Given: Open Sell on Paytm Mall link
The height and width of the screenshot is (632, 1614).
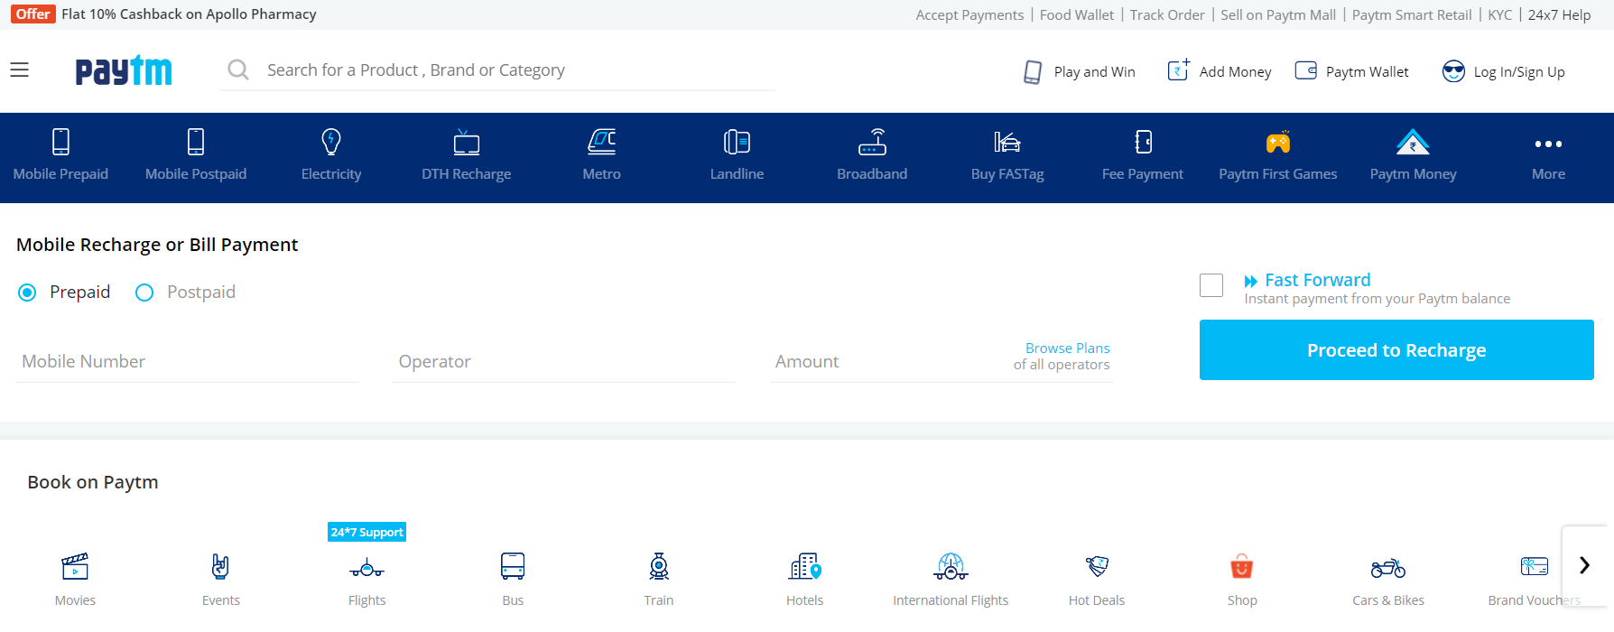Looking at the screenshot, I should [x=1278, y=14].
